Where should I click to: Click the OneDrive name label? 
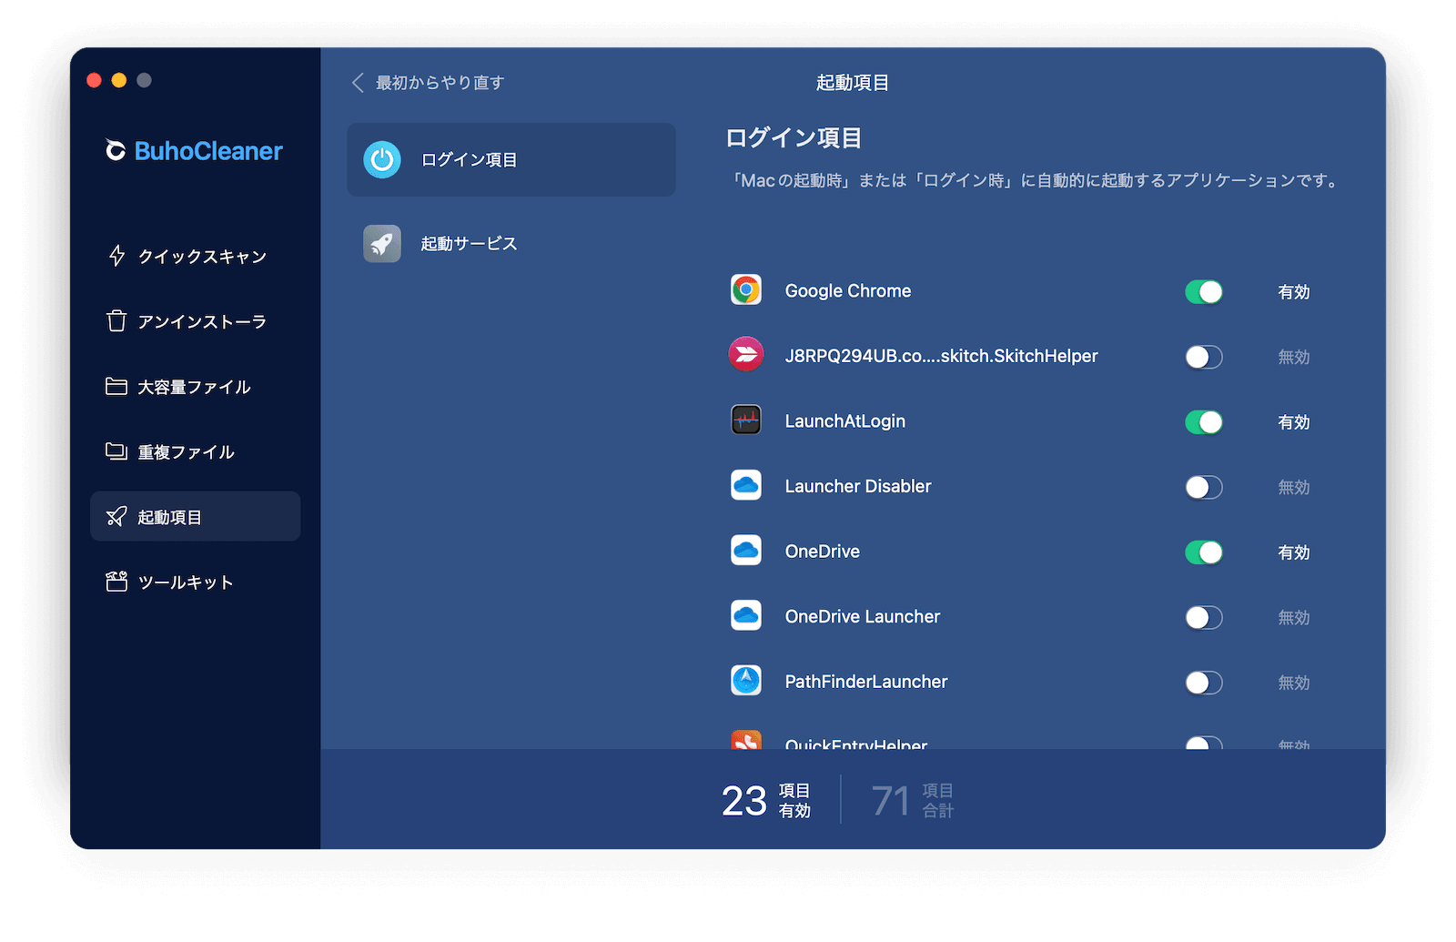coord(823,552)
